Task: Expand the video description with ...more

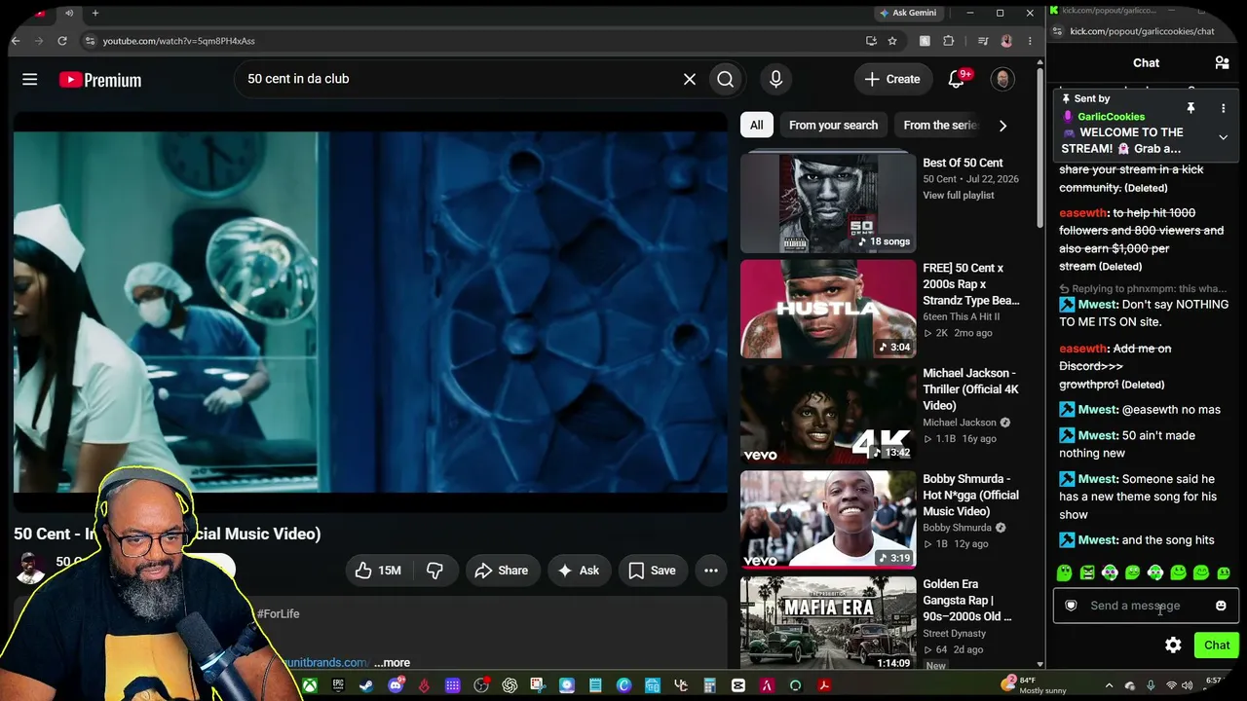Action: (392, 663)
